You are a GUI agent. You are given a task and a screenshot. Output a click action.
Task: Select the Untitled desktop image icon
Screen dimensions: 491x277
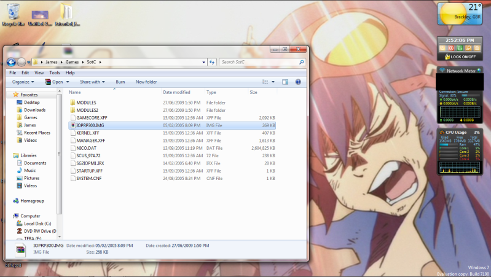(x=40, y=18)
